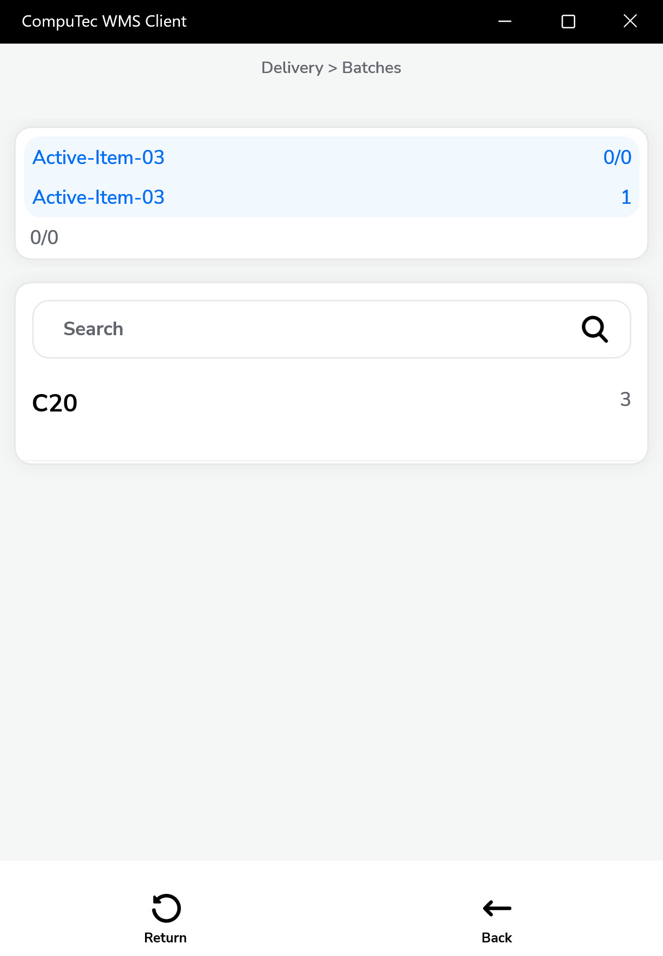
Task: Click the blue quantity value 1
Action: coord(626,197)
